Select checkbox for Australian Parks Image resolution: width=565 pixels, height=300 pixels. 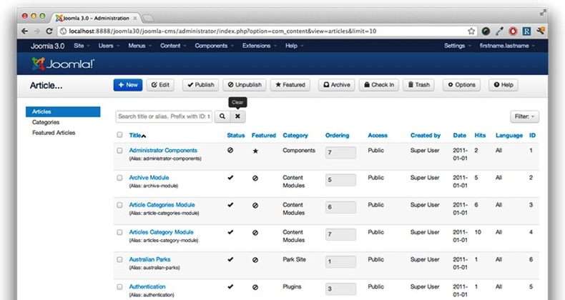click(119, 260)
